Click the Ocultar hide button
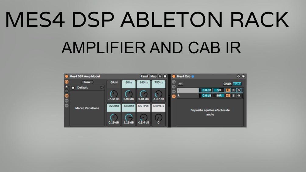The width and height of the screenshot is (306, 172). pyautogui.click(x=237, y=84)
